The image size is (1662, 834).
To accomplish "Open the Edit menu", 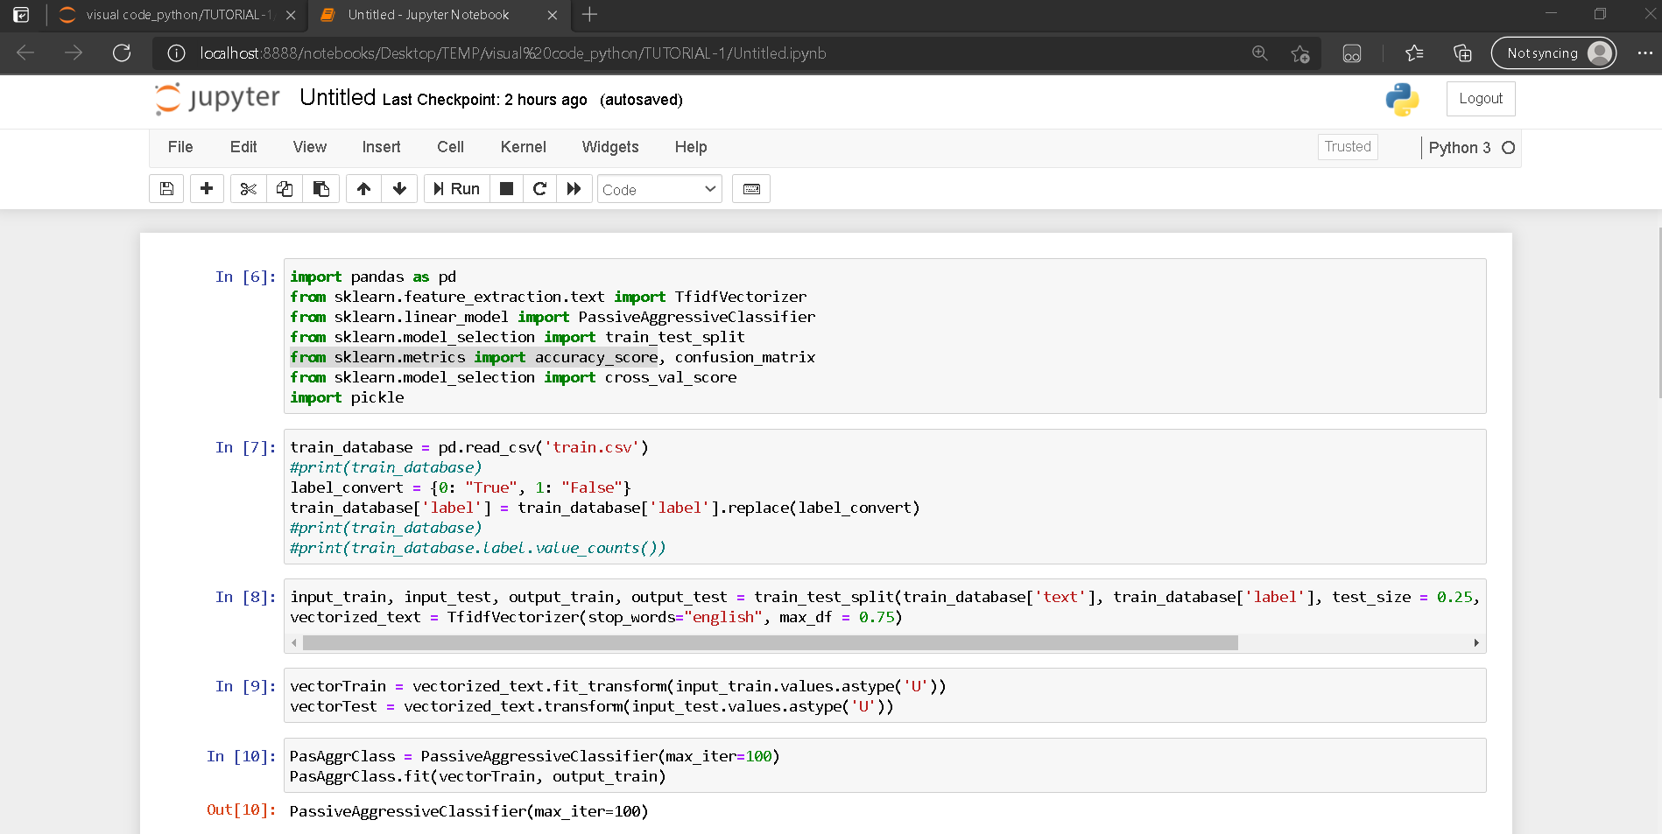I will (x=243, y=147).
